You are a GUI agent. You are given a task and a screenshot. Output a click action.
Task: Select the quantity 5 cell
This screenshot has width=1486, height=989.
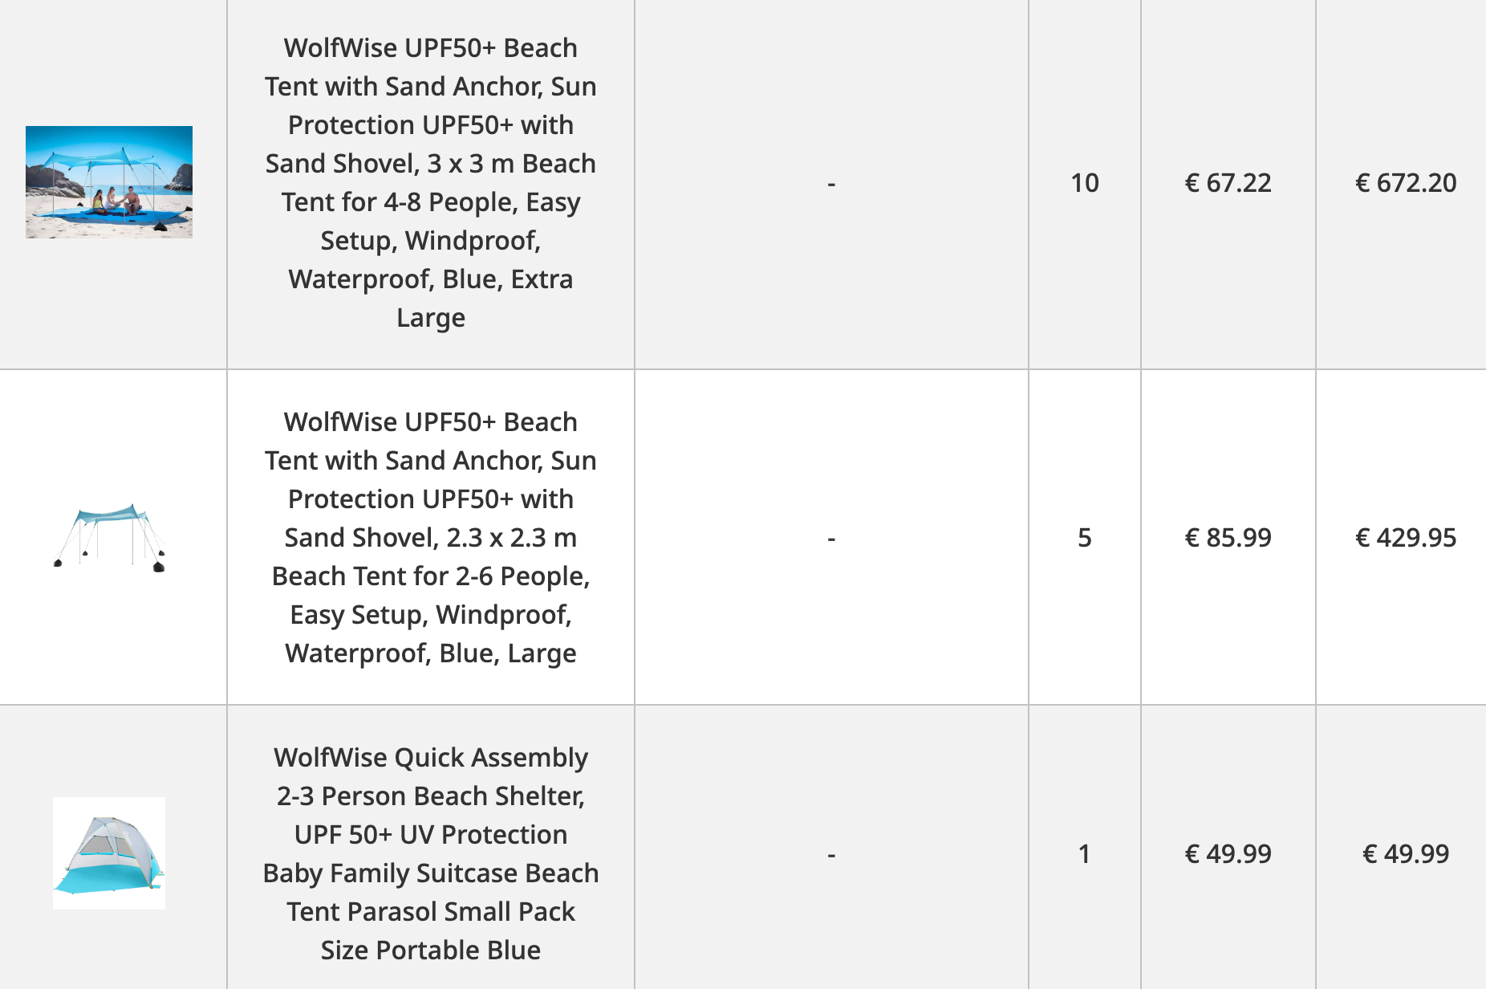click(x=1085, y=538)
